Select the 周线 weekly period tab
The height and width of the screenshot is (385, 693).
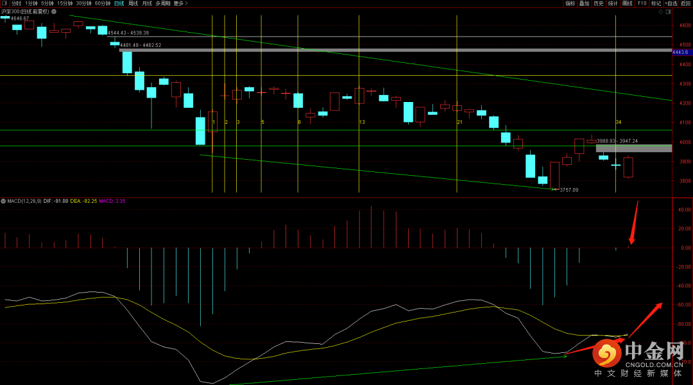pyautogui.click(x=133, y=3)
